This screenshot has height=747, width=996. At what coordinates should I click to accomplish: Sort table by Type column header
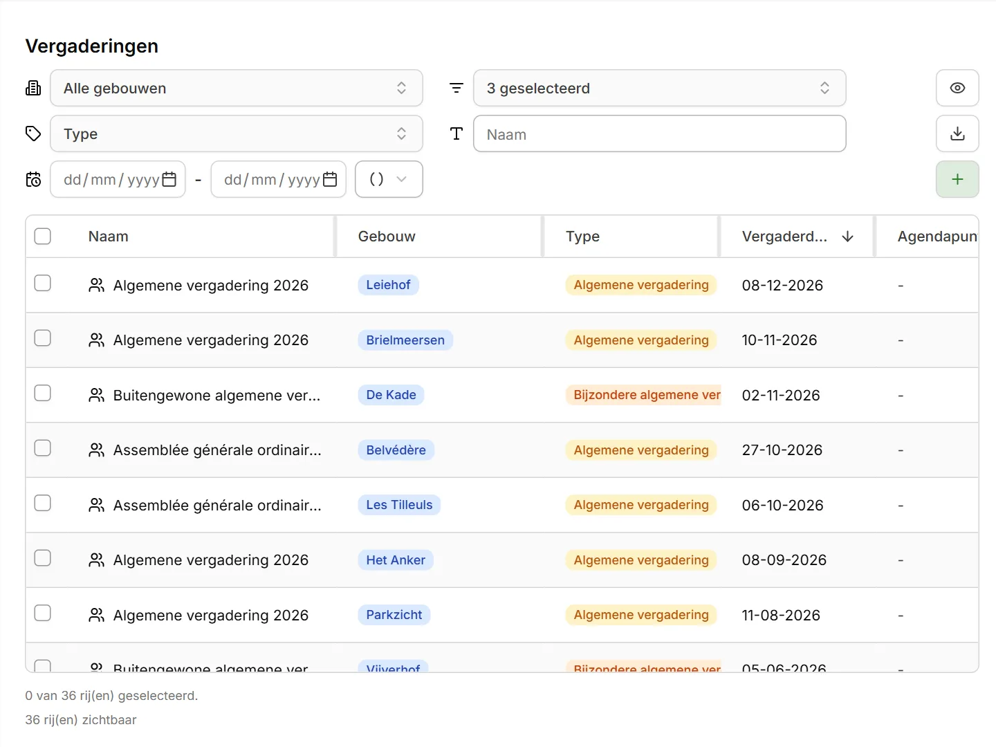click(x=582, y=237)
